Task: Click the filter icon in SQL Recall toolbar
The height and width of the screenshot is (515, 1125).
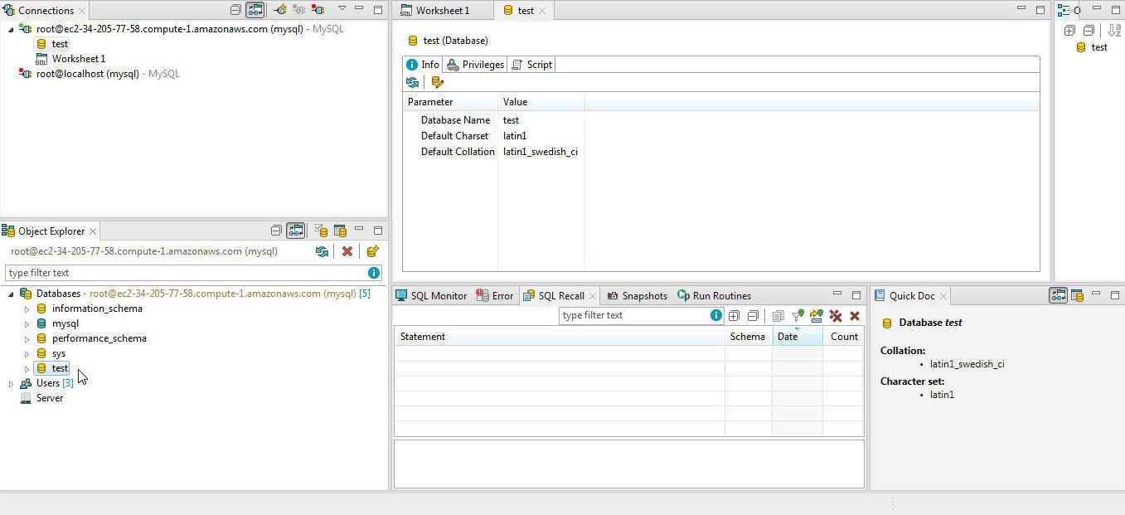Action: [797, 316]
